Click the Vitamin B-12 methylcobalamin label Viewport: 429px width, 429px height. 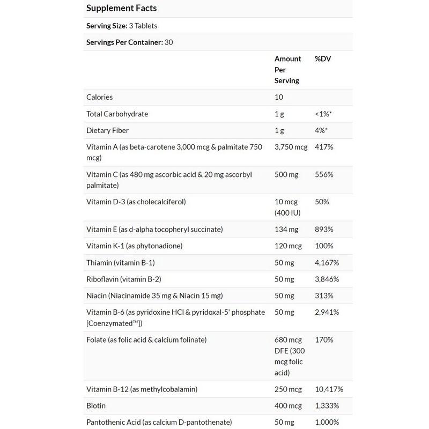(x=138, y=388)
